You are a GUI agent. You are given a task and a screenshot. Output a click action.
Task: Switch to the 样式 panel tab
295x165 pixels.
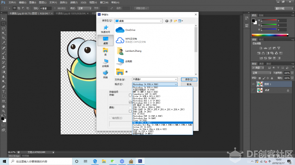261,40
